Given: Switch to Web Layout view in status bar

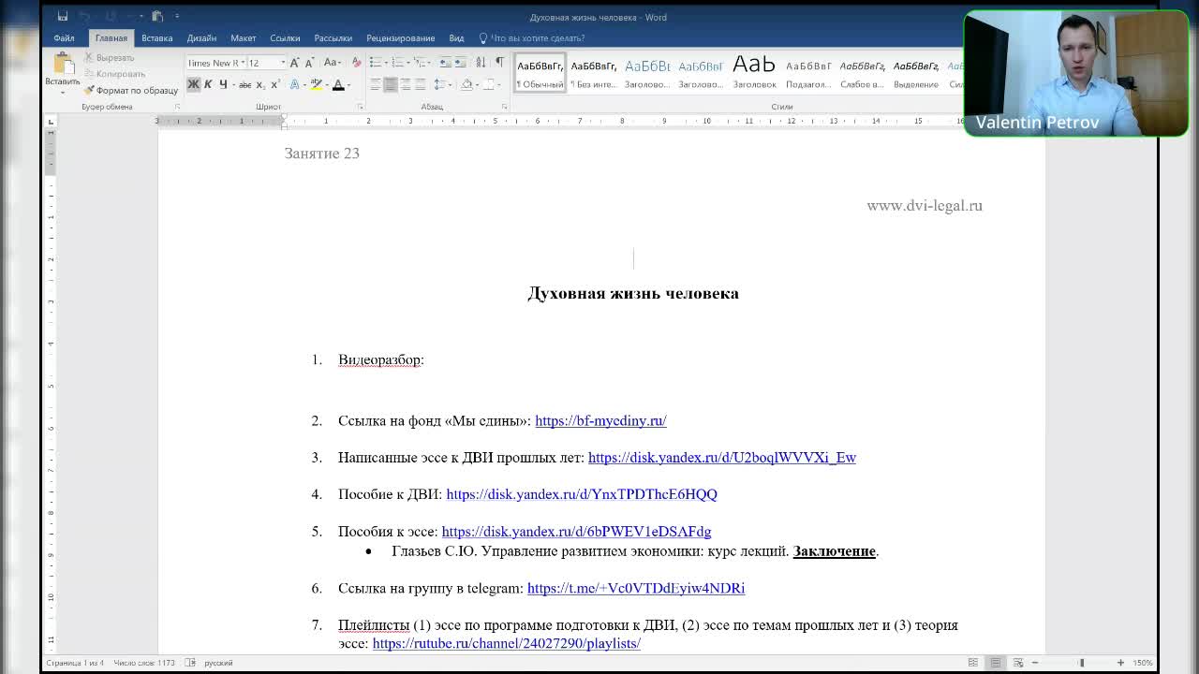Looking at the screenshot, I should tap(1018, 663).
